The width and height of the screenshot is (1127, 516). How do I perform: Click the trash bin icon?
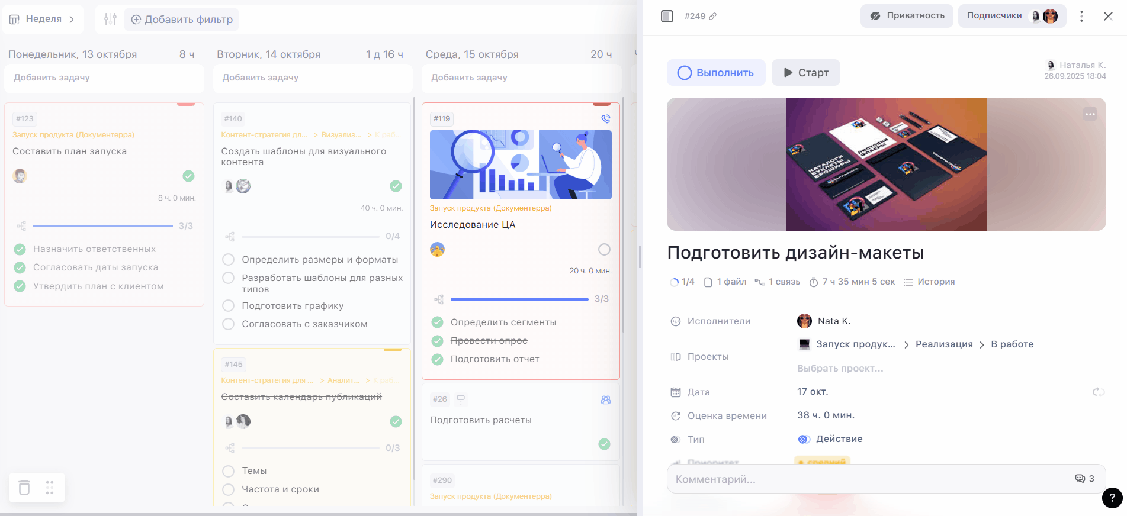point(24,488)
